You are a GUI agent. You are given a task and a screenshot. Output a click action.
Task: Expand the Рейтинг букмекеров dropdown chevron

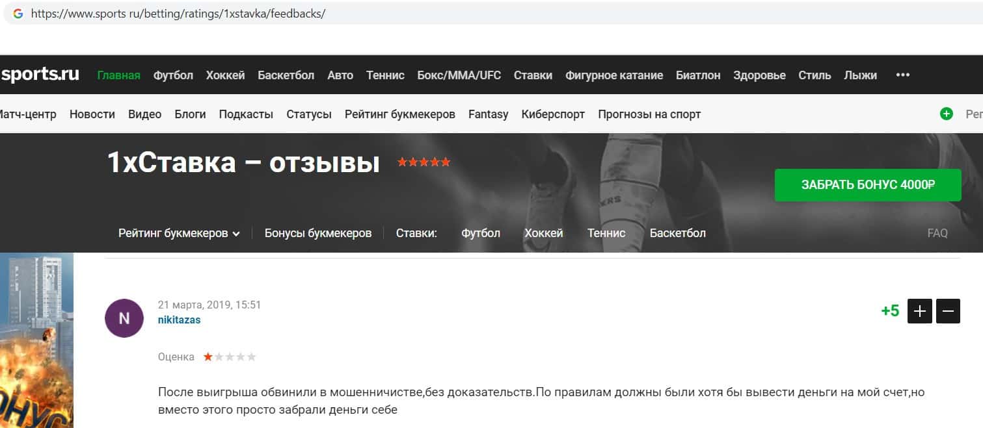click(236, 234)
